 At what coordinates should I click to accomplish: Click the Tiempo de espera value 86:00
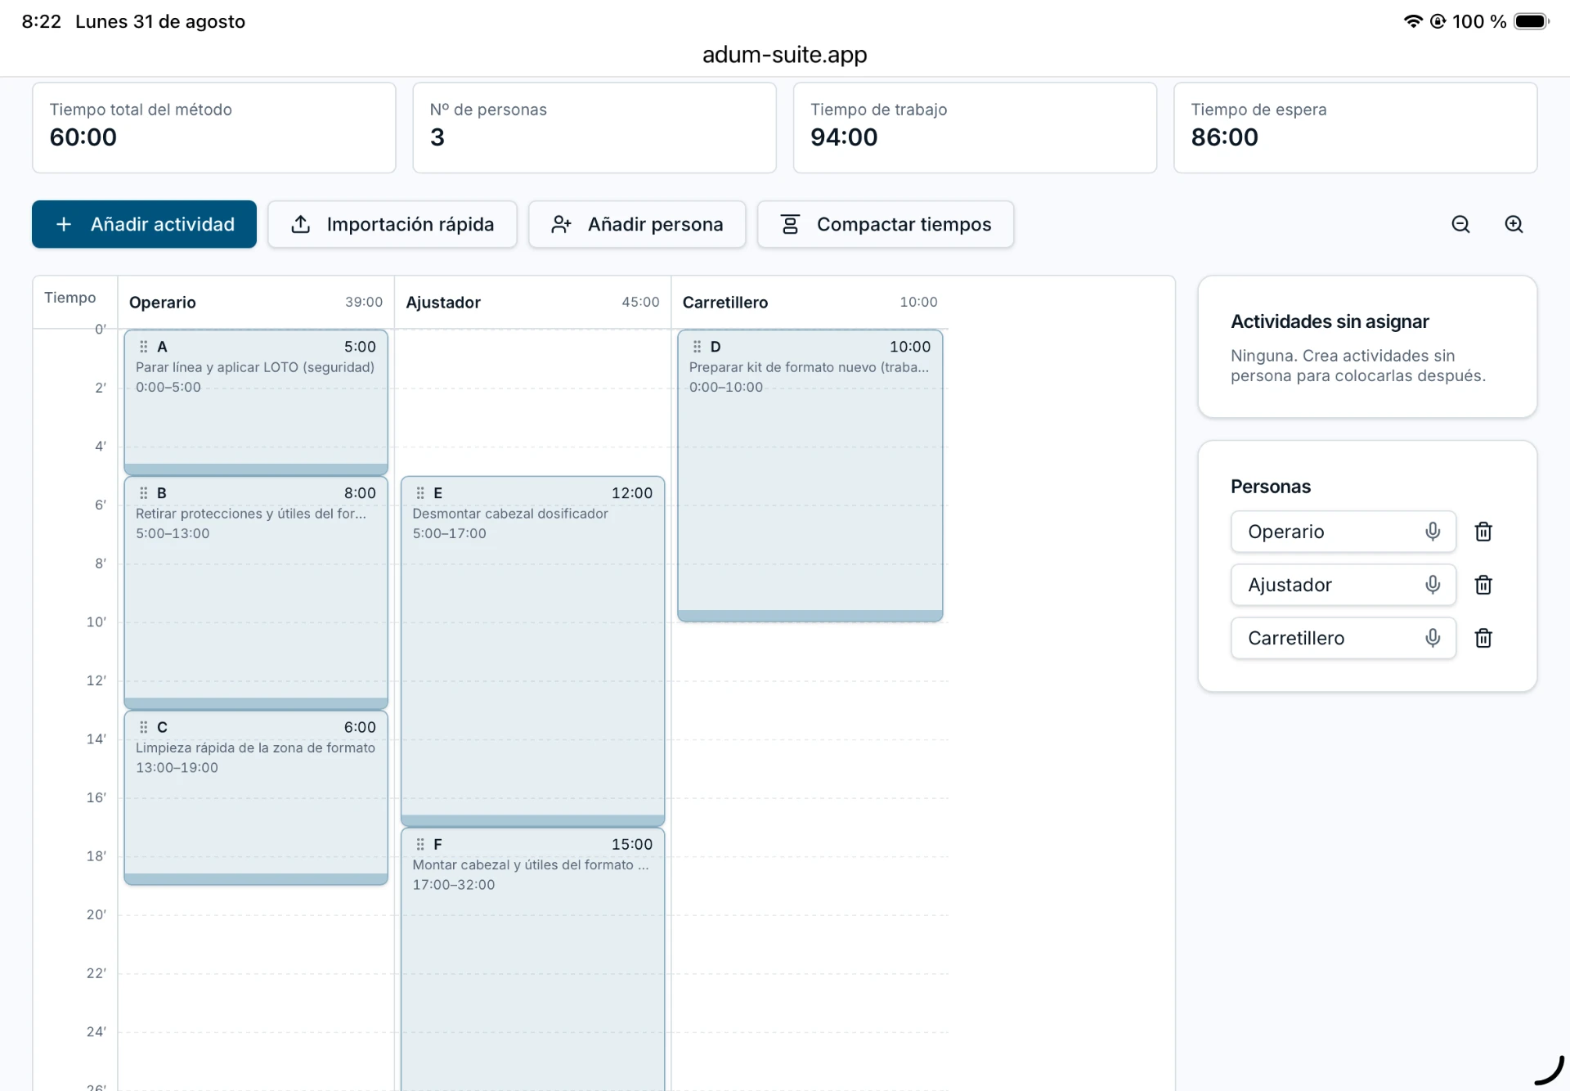(1225, 137)
